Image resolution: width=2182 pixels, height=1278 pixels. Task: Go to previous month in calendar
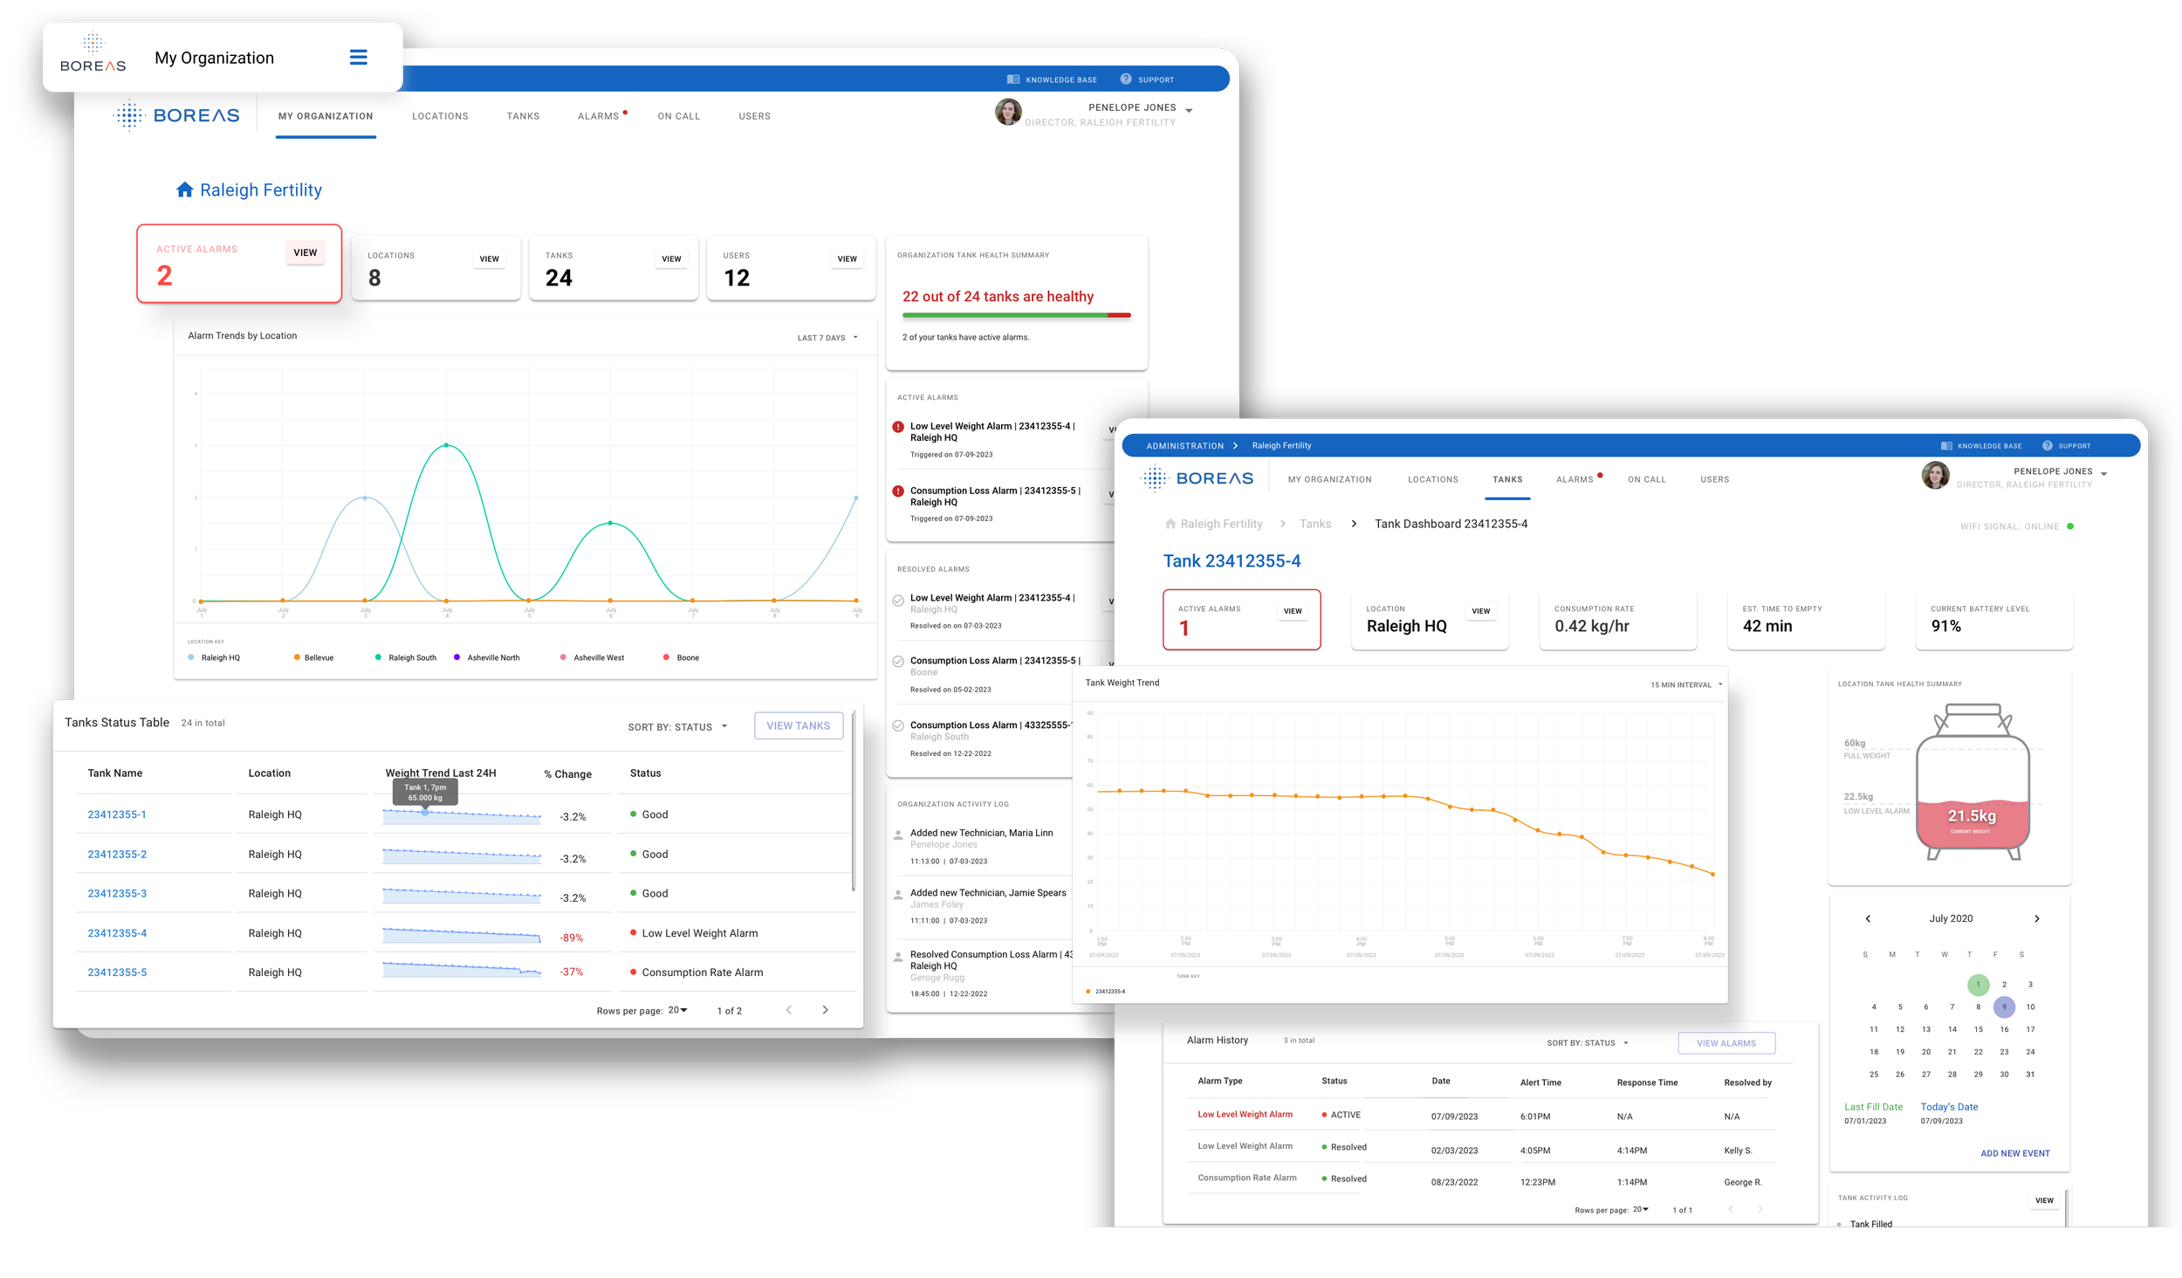click(1868, 918)
